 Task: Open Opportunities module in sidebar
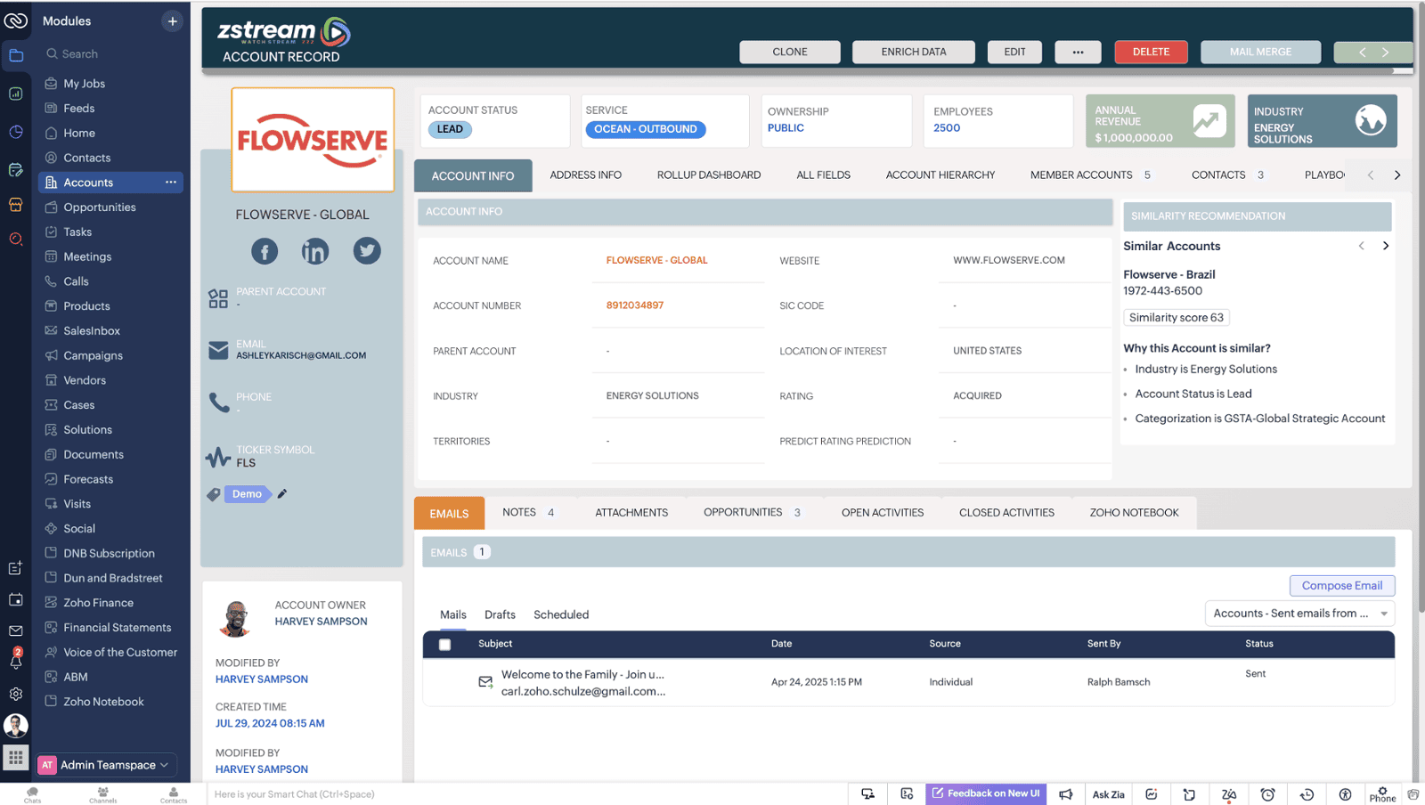[100, 207]
